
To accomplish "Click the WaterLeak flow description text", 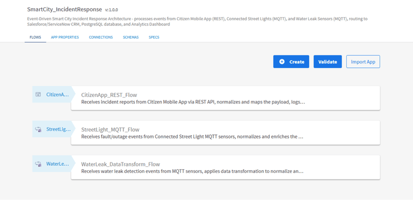I will 192,171.
